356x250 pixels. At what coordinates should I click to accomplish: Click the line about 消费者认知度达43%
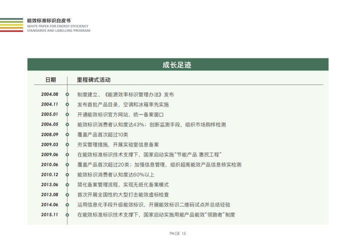click(151, 124)
